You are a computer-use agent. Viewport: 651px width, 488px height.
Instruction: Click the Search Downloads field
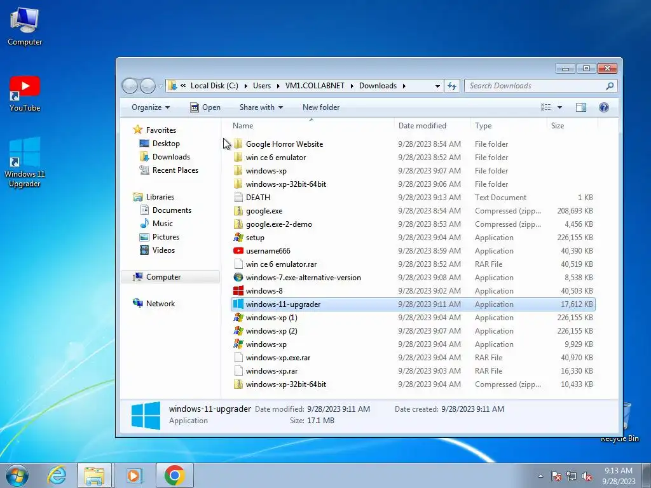pos(541,86)
